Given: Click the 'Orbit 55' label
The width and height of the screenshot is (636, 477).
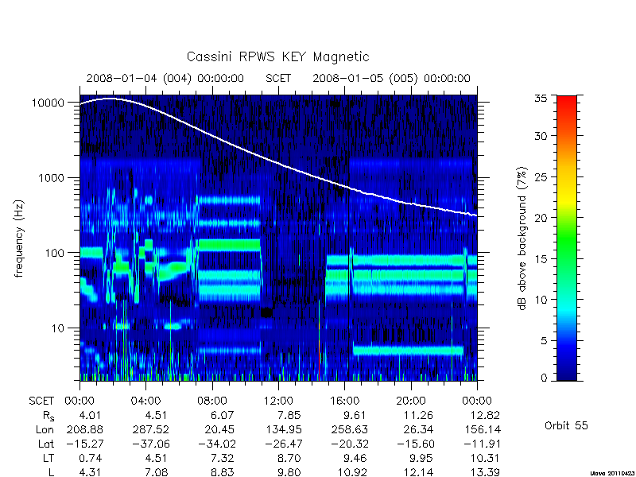Looking at the screenshot, I should (566, 426).
